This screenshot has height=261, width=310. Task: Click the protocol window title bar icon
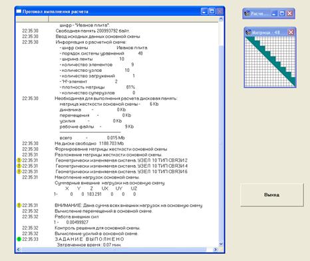point(19,11)
